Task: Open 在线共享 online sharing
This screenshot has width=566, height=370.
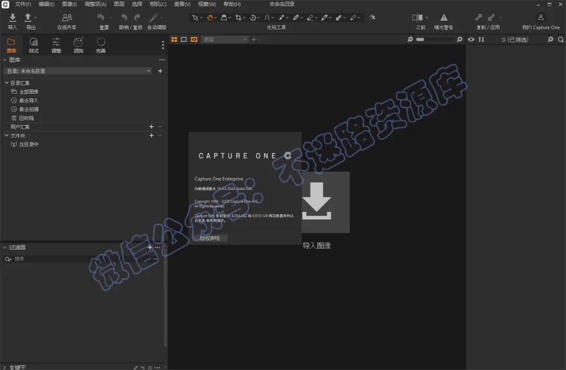Action: click(x=67, y=21)
